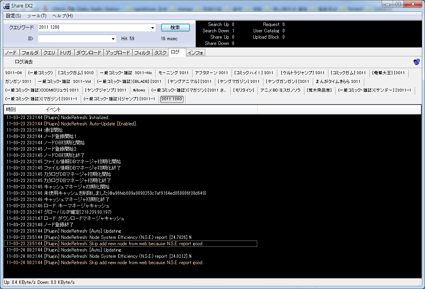This screenshot has height=289, width=425.
Task: Switch to the アップロード tab
Action: 118,53
